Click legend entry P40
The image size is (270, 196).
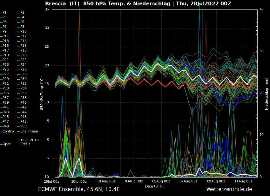click(22, 103)
